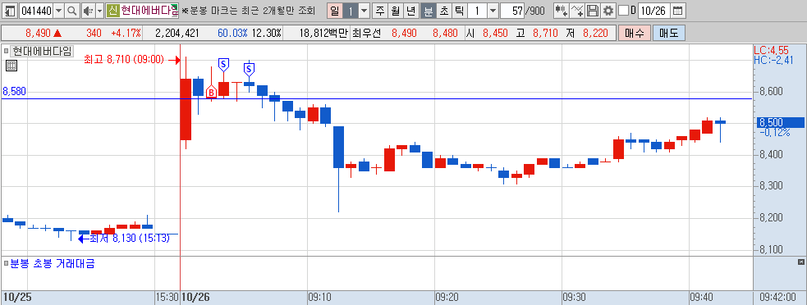Click the 최저 8,130 label
Image resolution: width=807 pixels, height=305 pixels.
tap(129, 238)
